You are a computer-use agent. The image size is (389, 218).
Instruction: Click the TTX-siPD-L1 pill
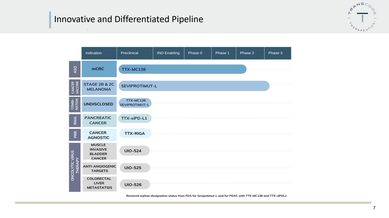click(x=135, y=118)
